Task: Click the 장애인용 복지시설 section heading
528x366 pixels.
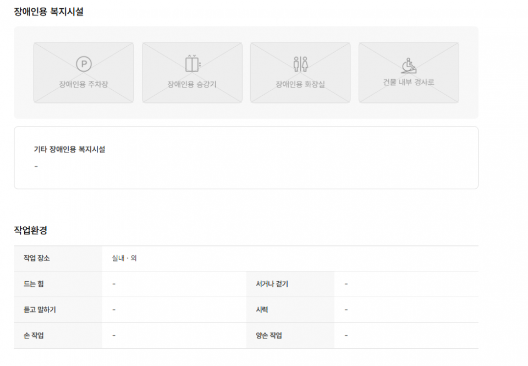Action: click(49, 11)
